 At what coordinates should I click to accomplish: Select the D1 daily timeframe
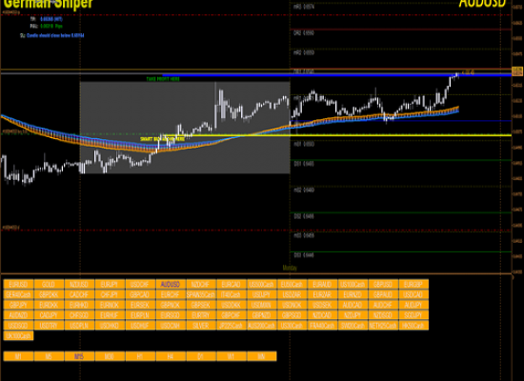pyautogui.click(x=201, y=356)
